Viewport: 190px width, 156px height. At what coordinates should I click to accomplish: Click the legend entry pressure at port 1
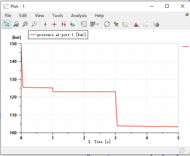[x=58, y=35]
